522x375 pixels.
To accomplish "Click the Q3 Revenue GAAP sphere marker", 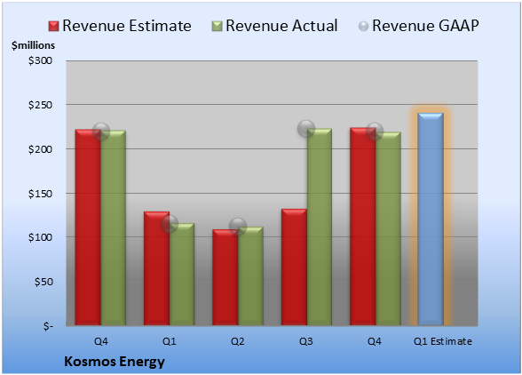I will (x=306, y=129).
